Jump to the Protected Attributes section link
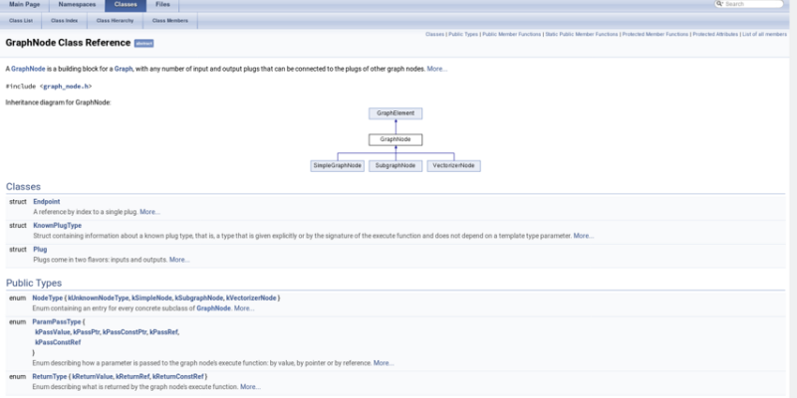The width and height of the screenshot is (797, 398). pos(715,34)
